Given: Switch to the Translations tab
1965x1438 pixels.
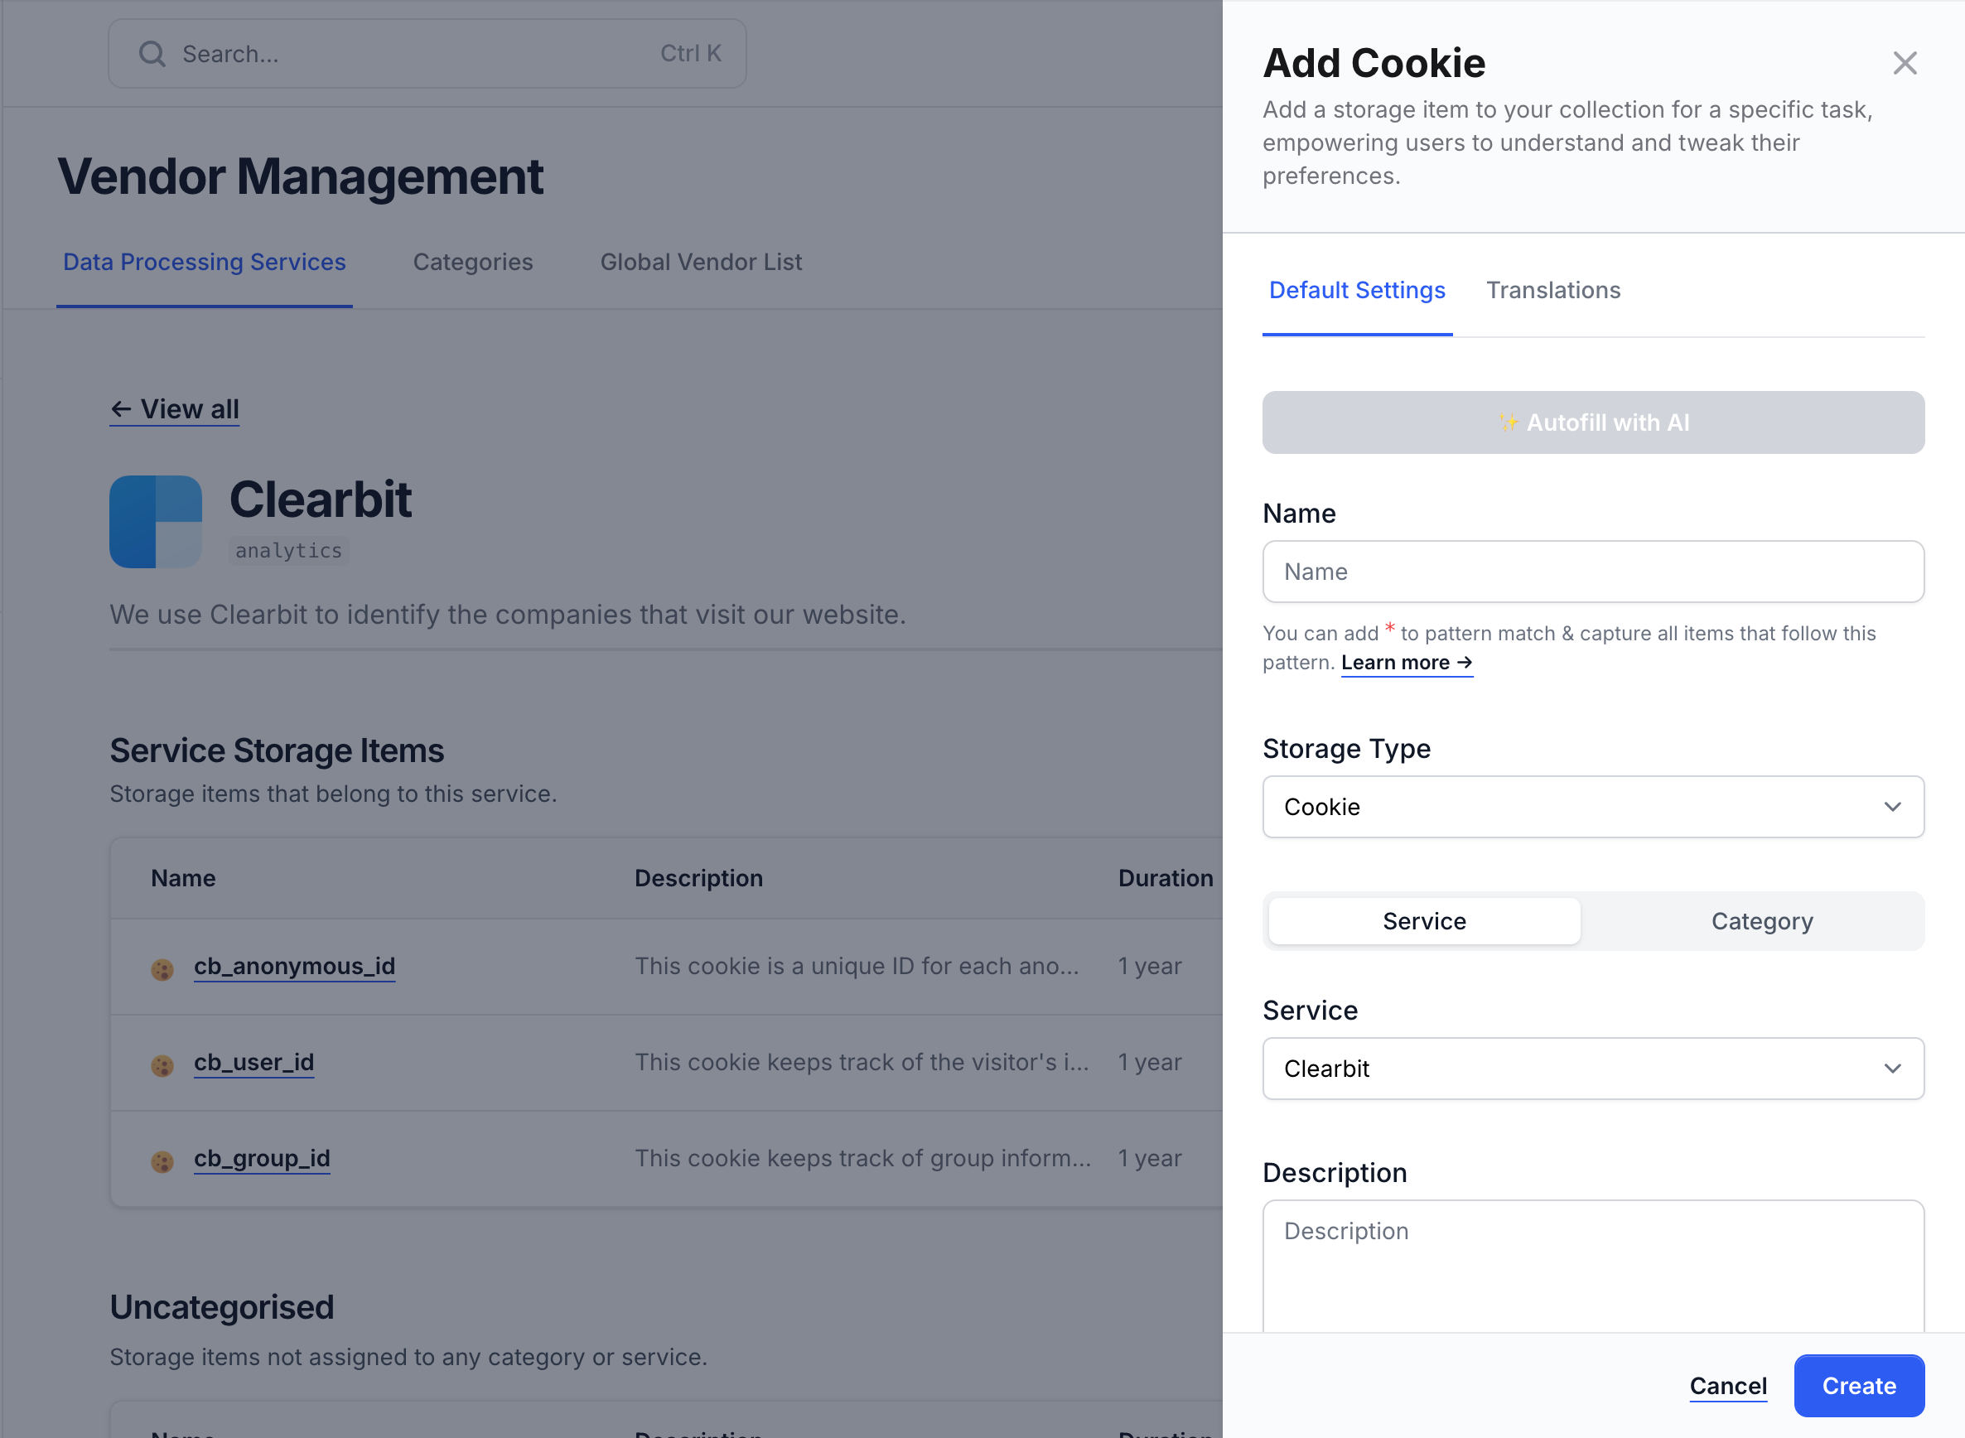Looking at the screenshot, I should point(1552,290).
